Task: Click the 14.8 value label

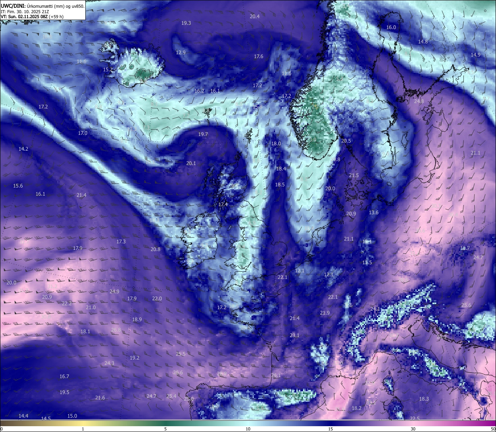Action: tap(423, 42)
